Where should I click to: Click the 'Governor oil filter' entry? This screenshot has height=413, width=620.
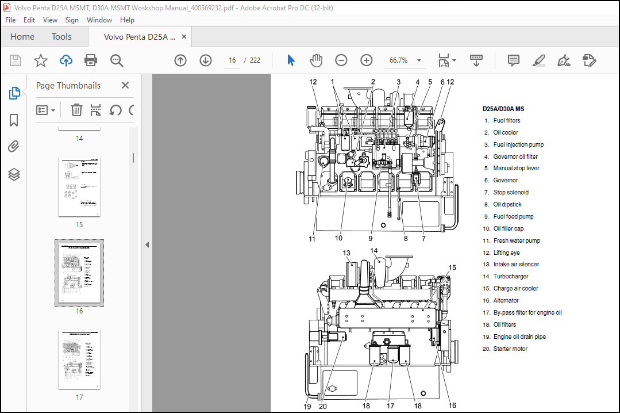coord(515,156)
